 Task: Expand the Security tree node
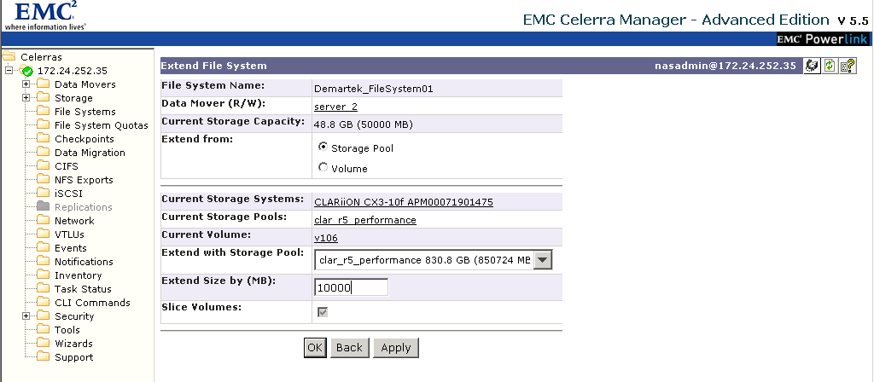point(26,315)
